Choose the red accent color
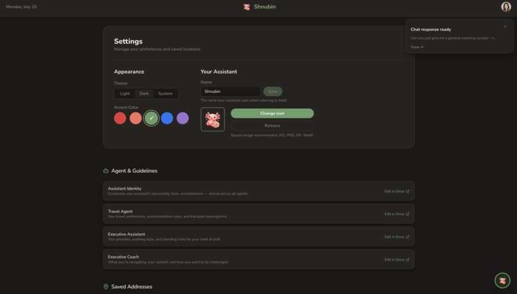Viewport: 517px width, 294px height. pos(120,118)
